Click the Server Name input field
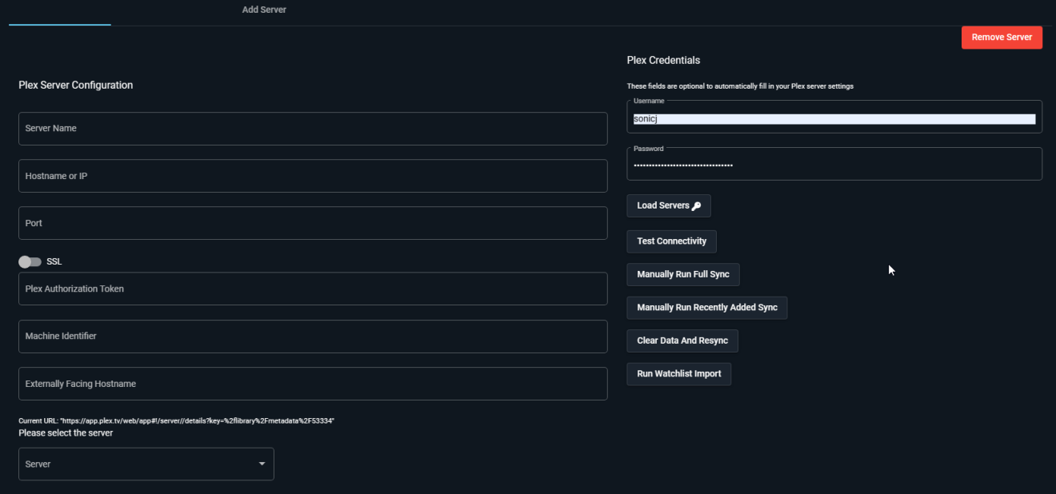Image resolution: width=1056 pixels, height=494 pixels. (312, 128)
